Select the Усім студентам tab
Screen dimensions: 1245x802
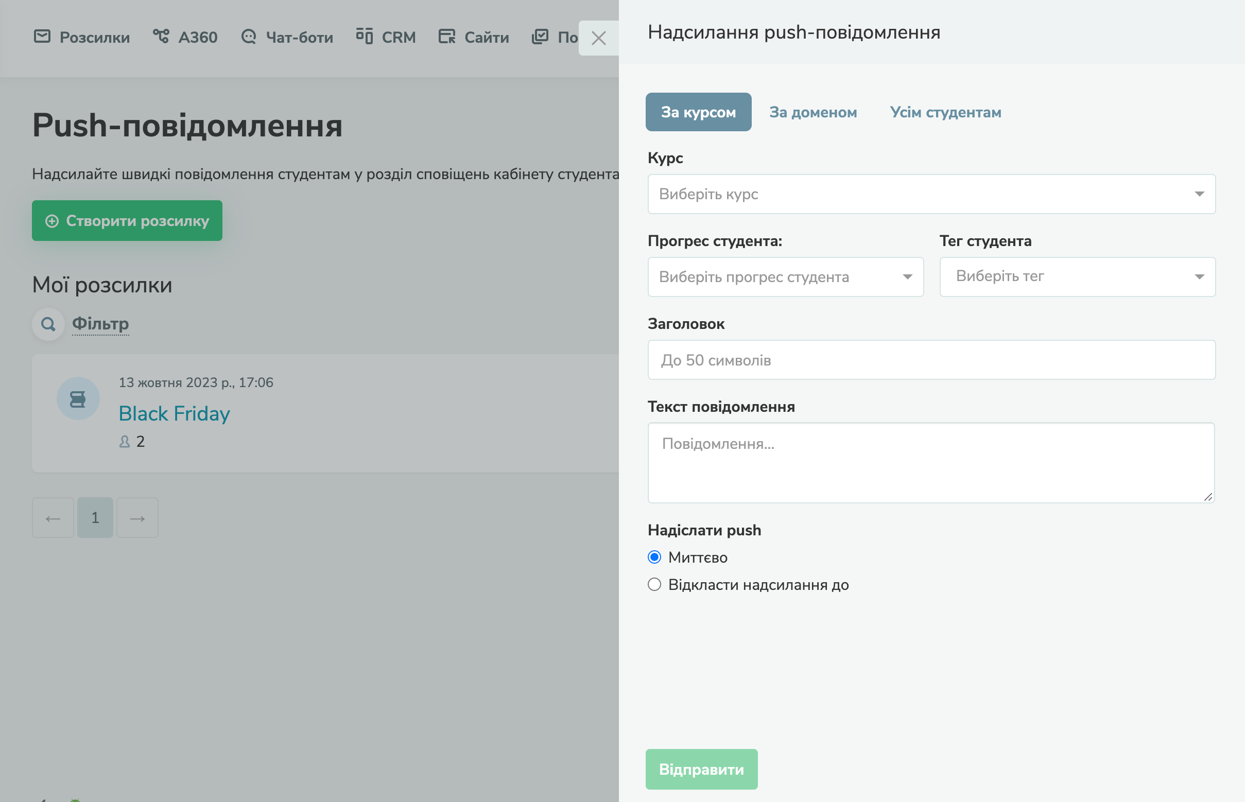[945, 112]
